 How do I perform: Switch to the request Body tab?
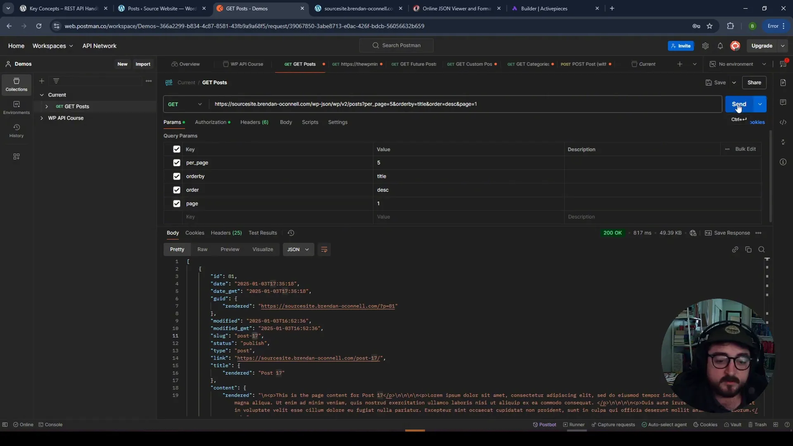(x=286, y=122)
